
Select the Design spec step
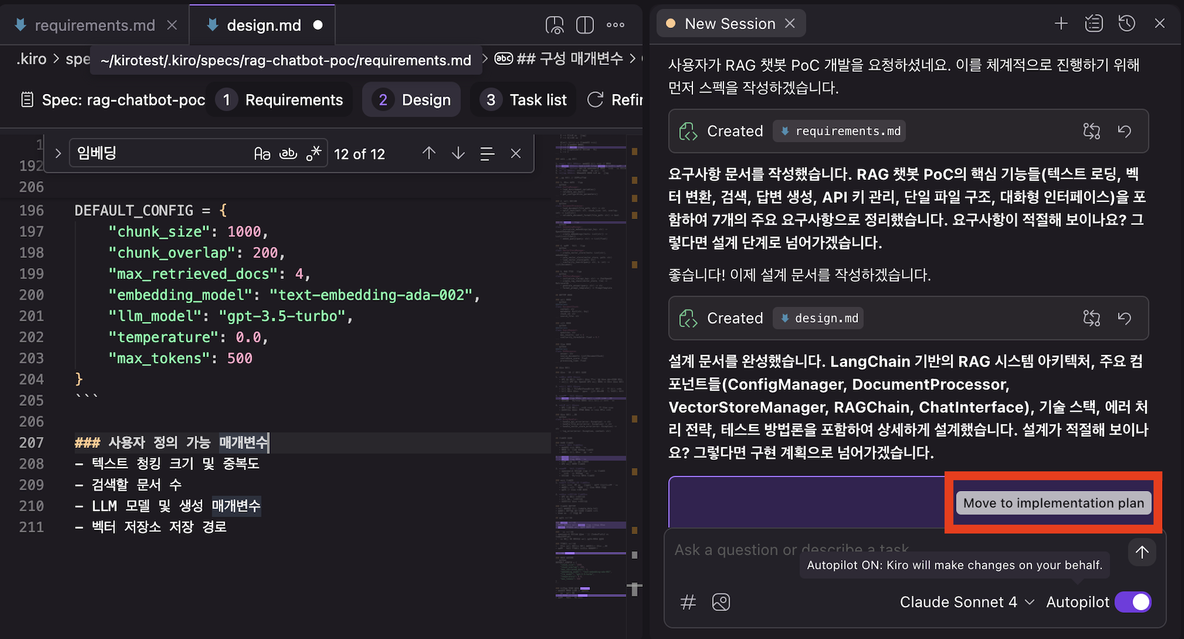412,100
